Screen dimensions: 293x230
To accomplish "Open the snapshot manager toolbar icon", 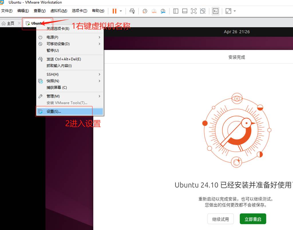I will coord(163,11).
